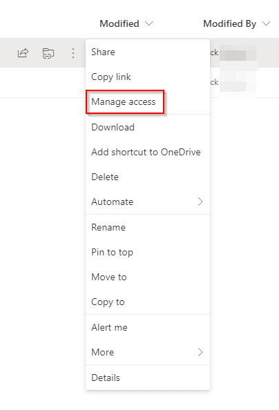Choose Copy link in the menu
The width and height of the screenshot is (279, 410).
pyautogui.click(x=148, y=77)
